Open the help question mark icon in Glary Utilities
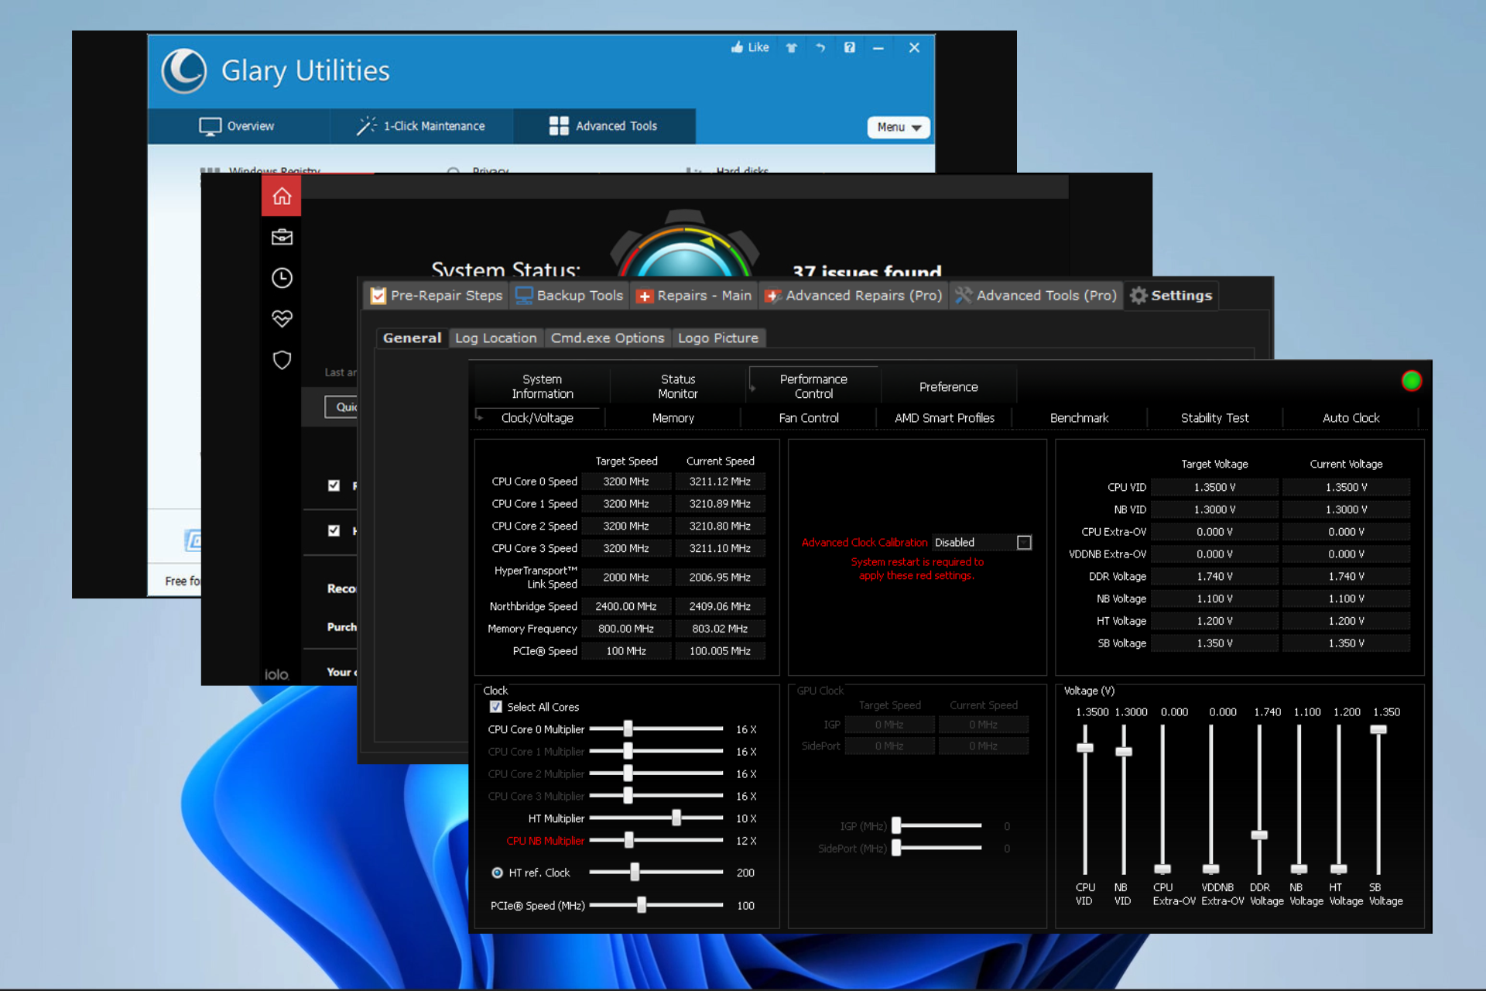 click(849, 47)
